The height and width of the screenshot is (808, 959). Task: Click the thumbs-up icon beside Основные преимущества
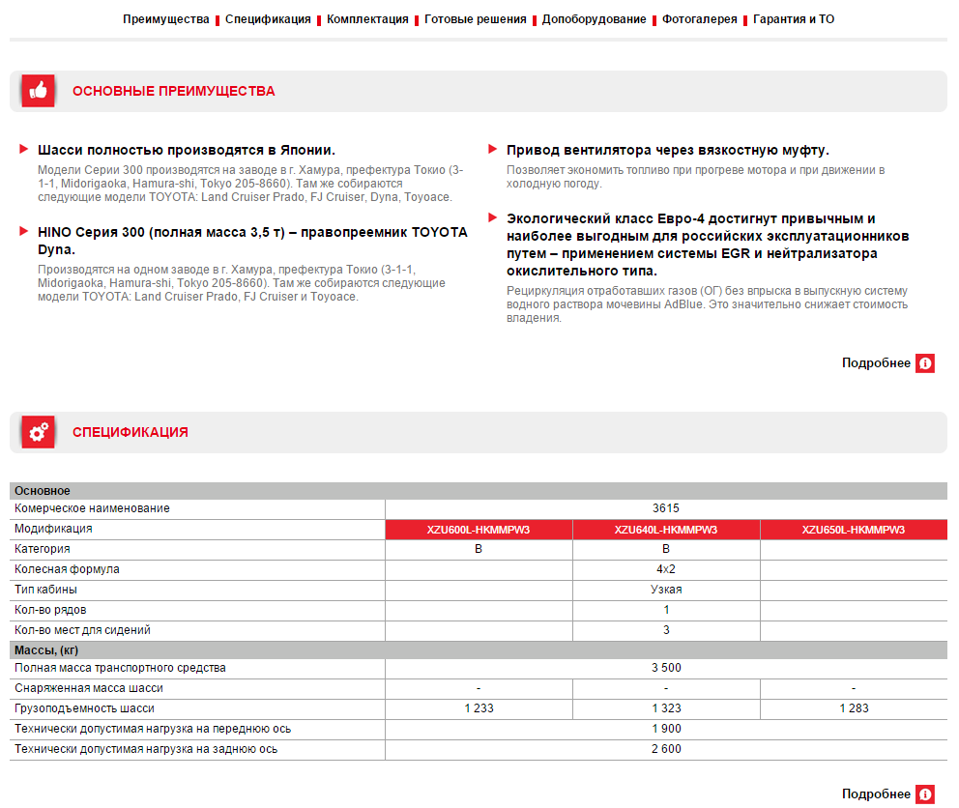pyautogui.click(x=39, y=91)
